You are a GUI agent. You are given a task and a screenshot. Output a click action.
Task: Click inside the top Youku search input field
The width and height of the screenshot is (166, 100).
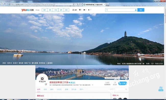pyautogui.click(x=121, y=10)
